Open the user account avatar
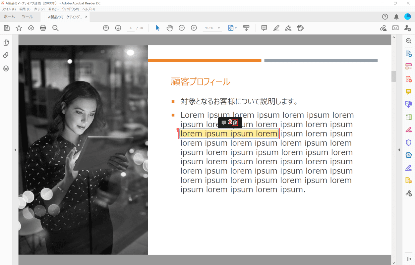The height and width of the screenshot is (265, 415). tap(407, 17)
